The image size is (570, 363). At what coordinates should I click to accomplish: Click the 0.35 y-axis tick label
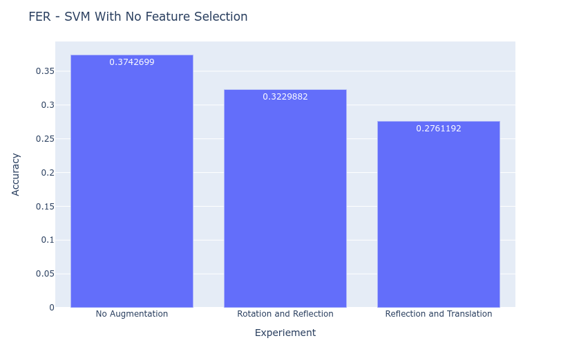[x=45, y=71]
